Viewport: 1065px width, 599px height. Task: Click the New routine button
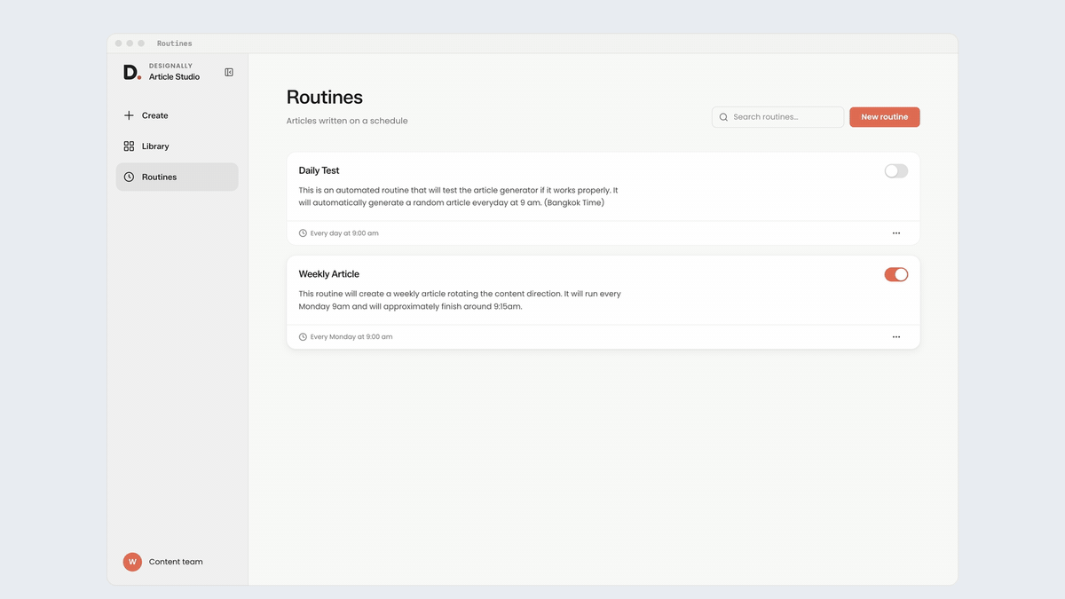click(885, 117)
